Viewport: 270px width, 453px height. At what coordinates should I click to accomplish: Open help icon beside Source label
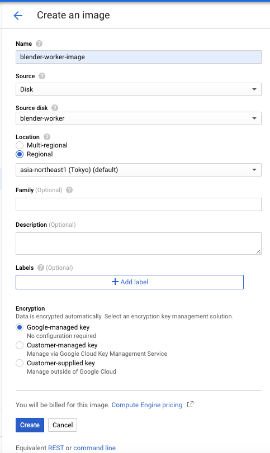pos(42,76)
